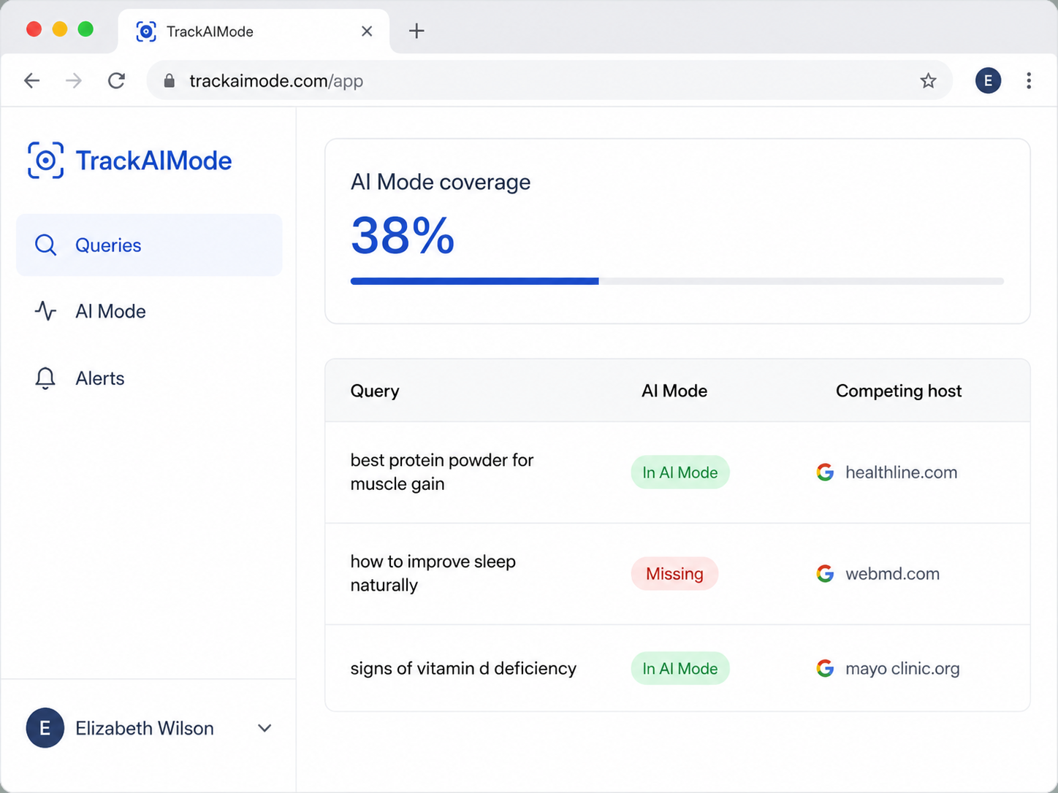The height and width of the screenshot is (793, 1058).
Task: Click the Alerts bell icon
Action: (x=45, y=378)
